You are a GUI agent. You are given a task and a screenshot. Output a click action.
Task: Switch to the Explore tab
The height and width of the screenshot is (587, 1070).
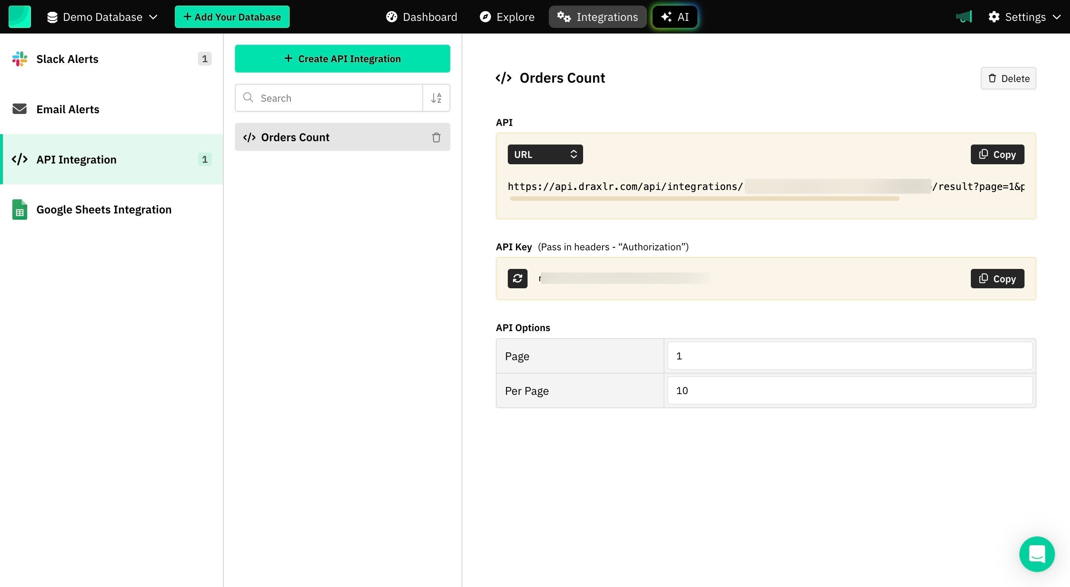pyautogui.click(x=507, y=17)
